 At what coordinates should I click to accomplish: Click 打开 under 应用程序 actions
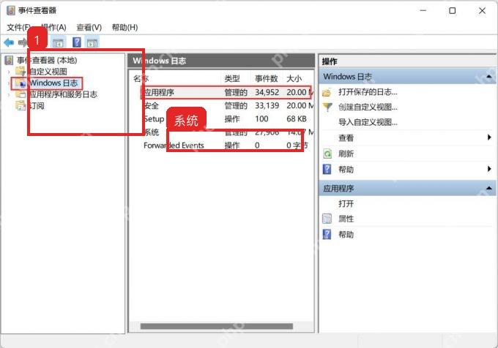(346, 203)
